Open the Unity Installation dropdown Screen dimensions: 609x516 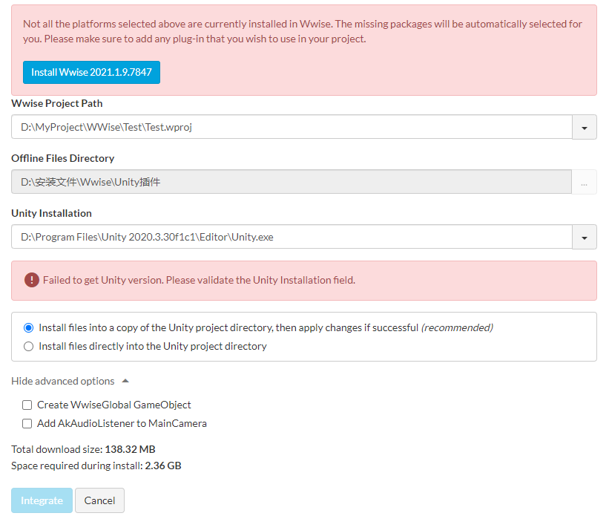[x=585, y=237]
